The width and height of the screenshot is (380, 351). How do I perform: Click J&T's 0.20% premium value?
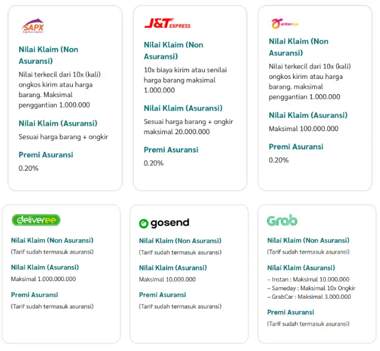154,163
